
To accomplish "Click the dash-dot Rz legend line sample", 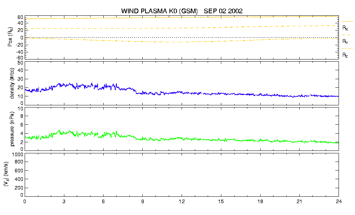I will pyautogui.click(x=347, y=49).
